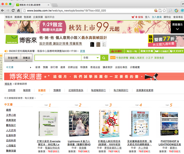Click the blocked popup icon in address bar
Image resolution: width=184 pixels, height=154 pixels.
(156, 10)
